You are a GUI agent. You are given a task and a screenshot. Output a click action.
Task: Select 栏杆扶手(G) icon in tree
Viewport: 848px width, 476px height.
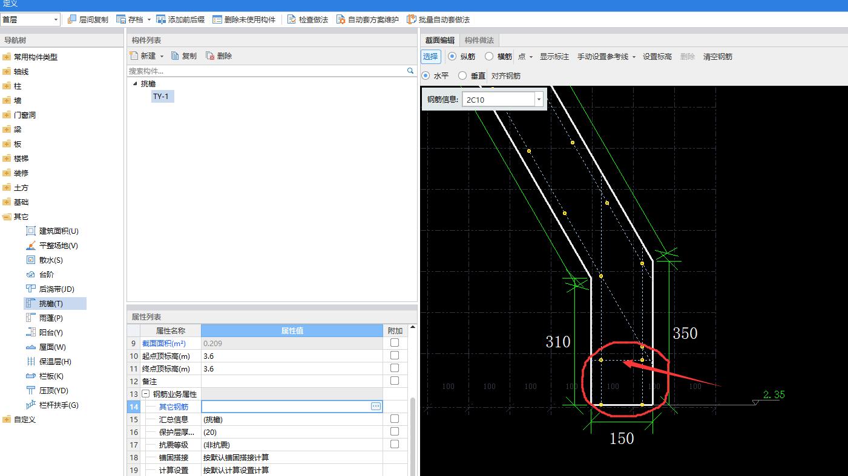[x=31, y=405]
